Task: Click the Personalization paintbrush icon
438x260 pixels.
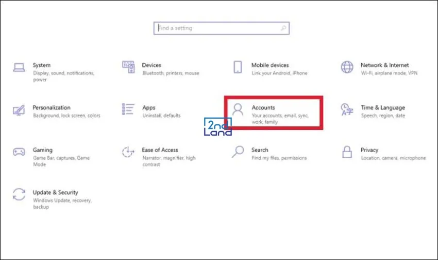Action: click(x=19, y=110)
